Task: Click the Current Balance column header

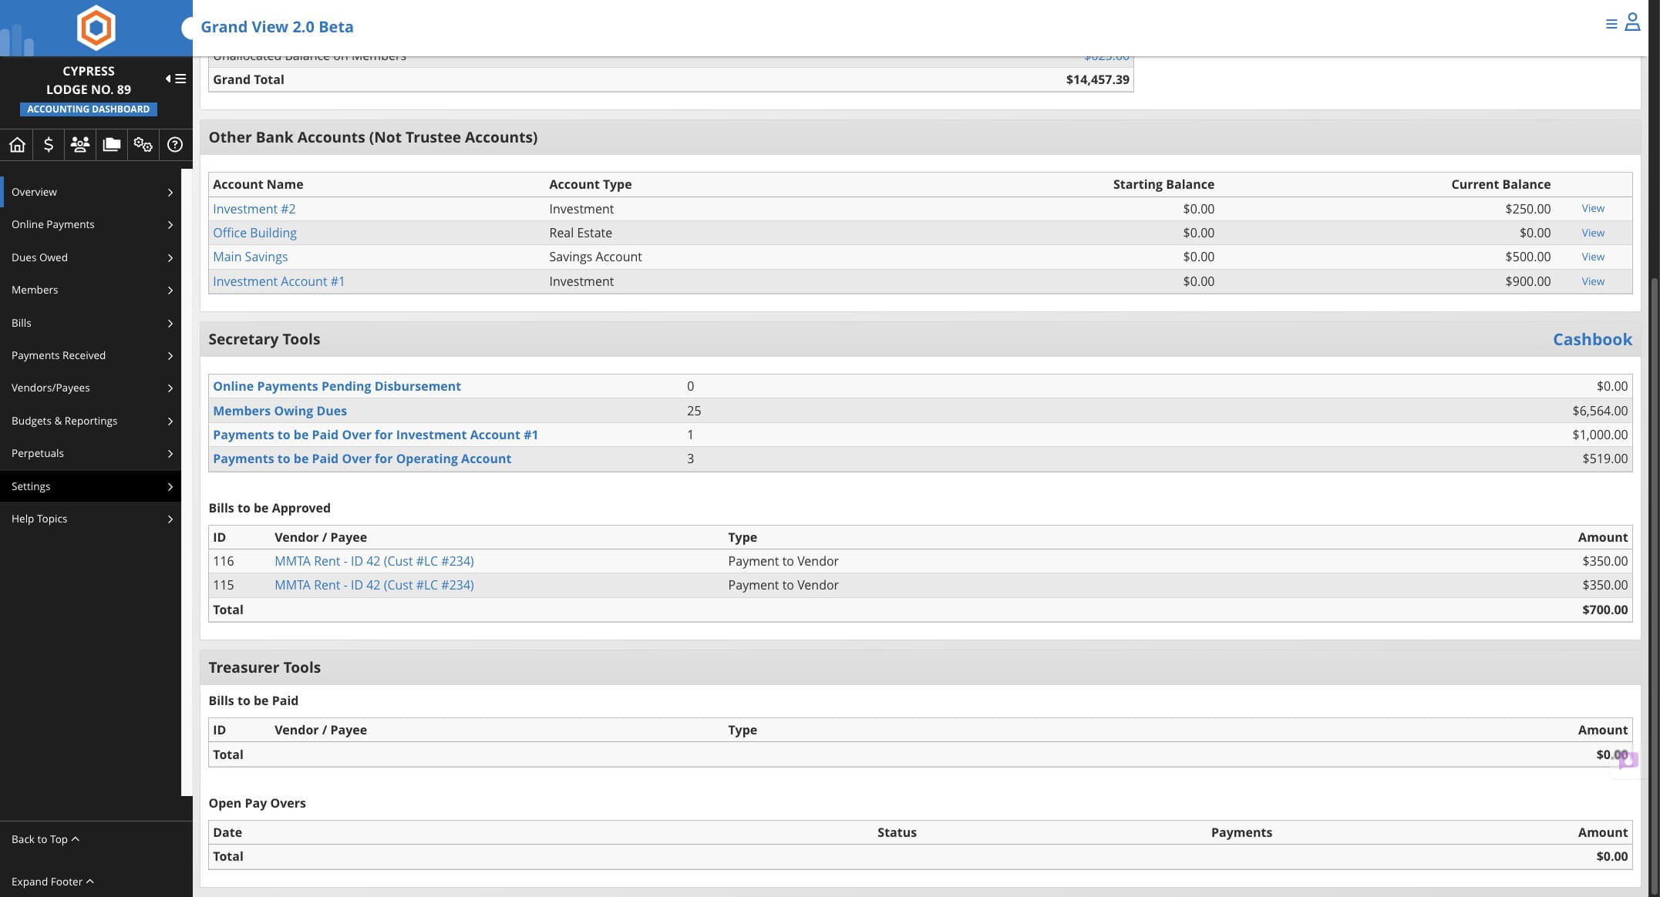Action: coord(1500,184)
